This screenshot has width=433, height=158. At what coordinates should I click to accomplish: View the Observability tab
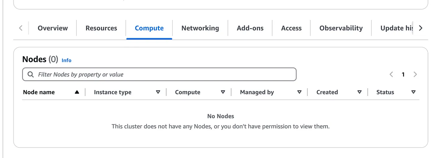point(341,28)
